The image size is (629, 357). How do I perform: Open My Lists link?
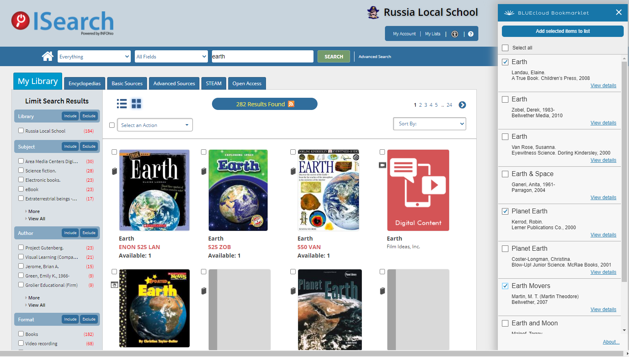[x=433, y=34]
